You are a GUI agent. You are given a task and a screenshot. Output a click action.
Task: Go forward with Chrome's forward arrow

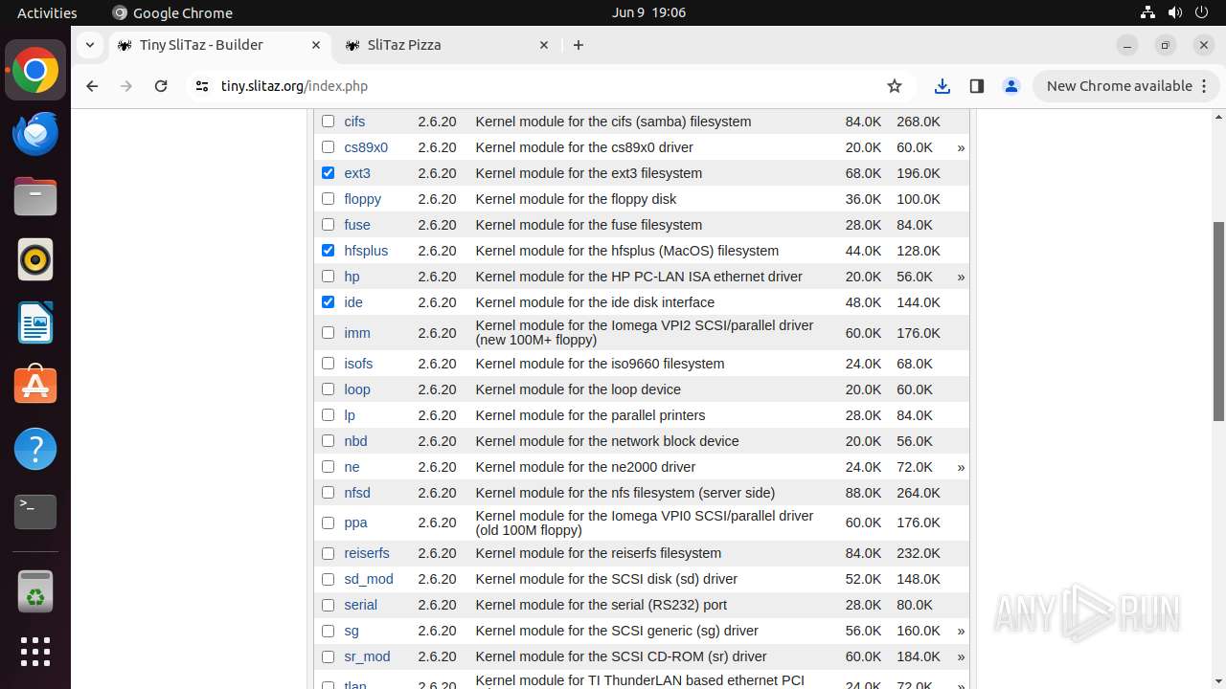coord(126,86)
